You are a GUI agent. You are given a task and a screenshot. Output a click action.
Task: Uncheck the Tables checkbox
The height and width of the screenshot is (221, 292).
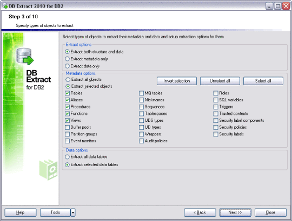point(67,93)
